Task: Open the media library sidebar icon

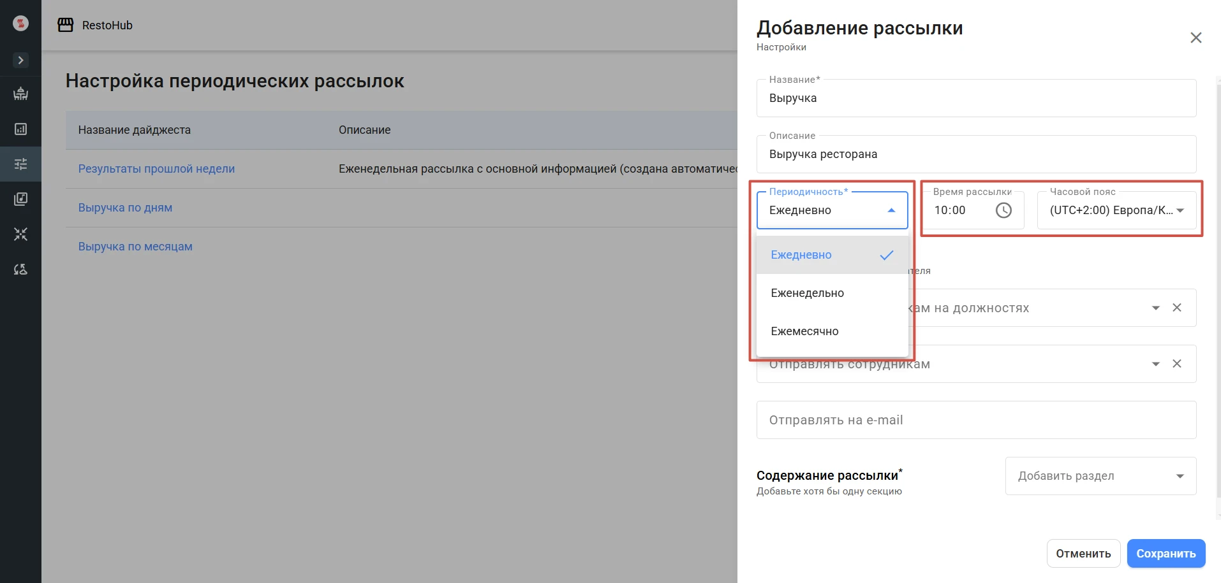Action: pos(20,199)
